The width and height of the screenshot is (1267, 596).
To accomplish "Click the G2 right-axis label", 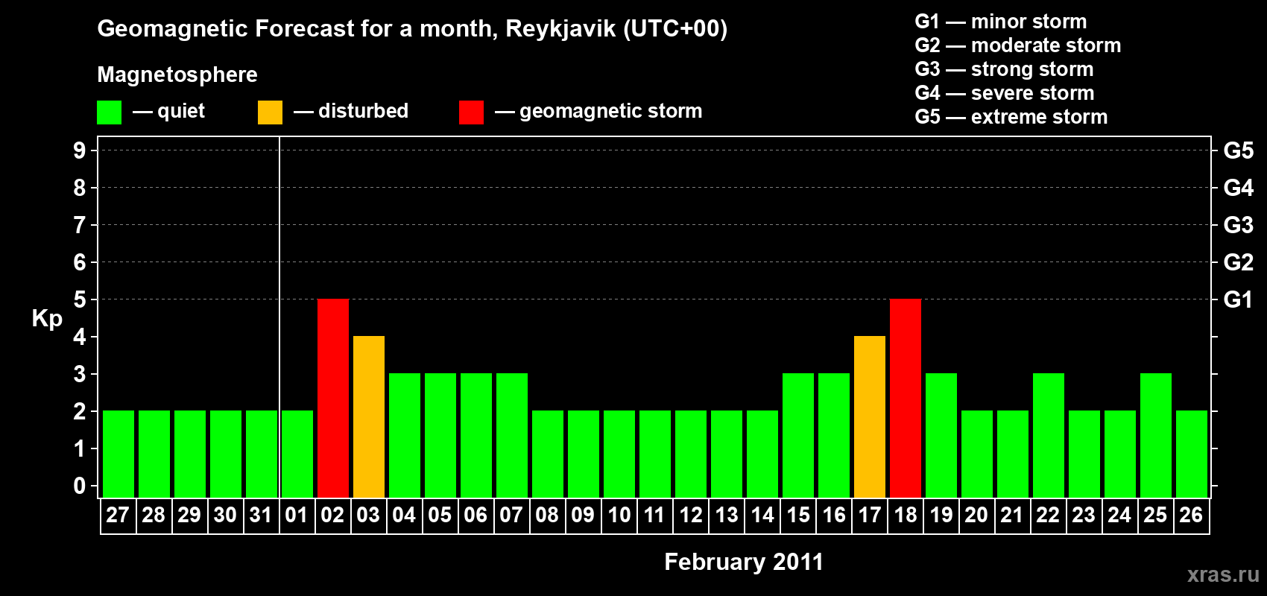I will tap(1239, 262).
